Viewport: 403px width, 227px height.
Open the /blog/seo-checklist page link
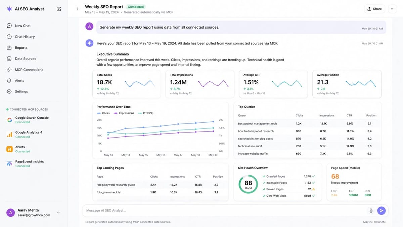[x=109, y=192]
